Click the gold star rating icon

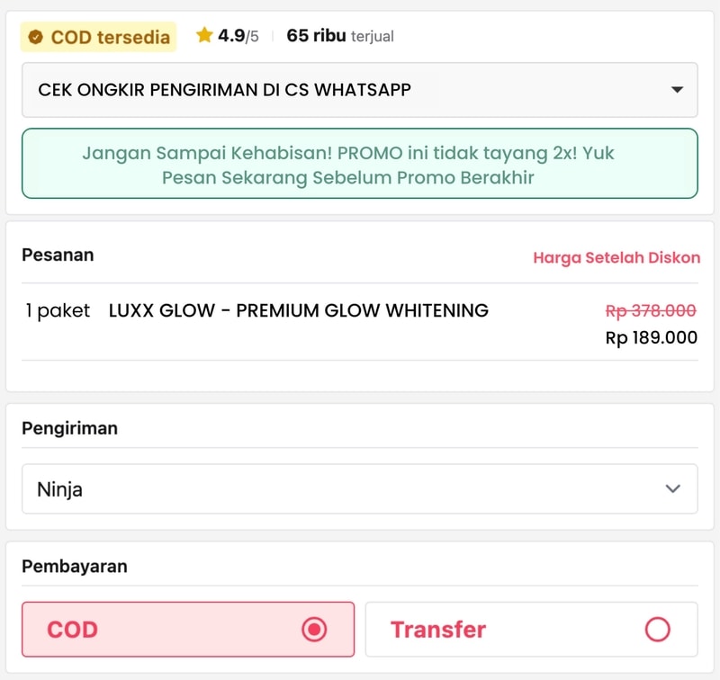(x=204, y=35)
